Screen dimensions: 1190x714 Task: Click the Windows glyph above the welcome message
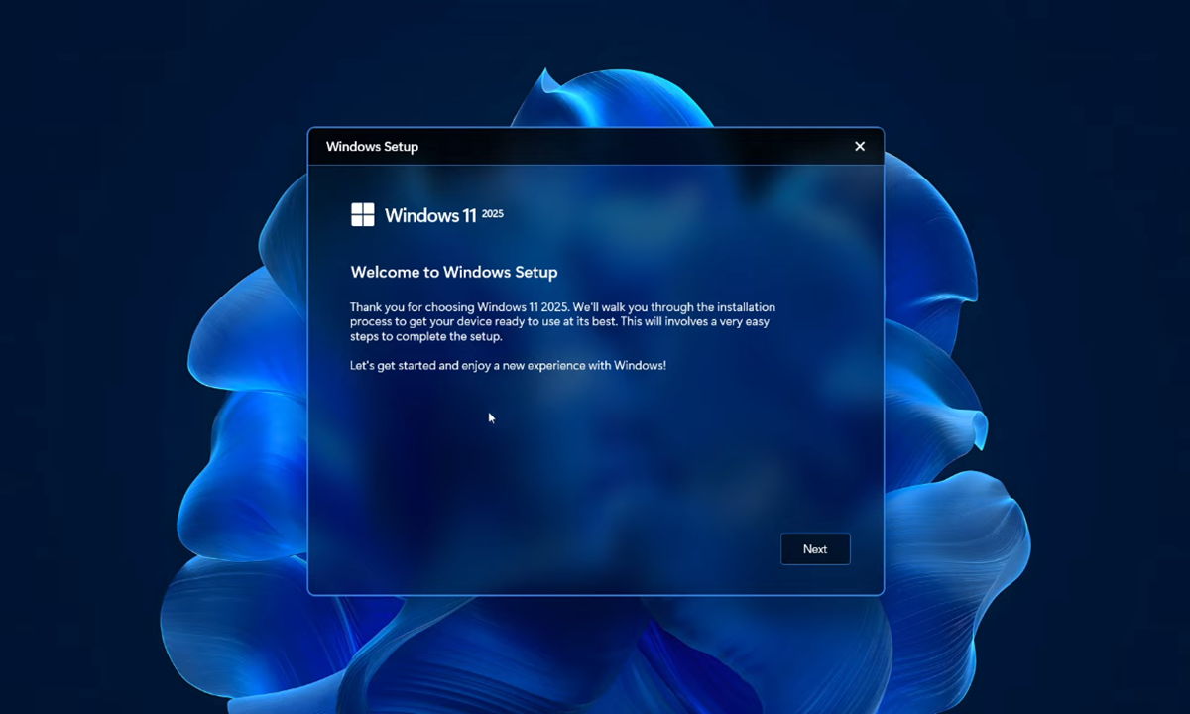coord(363,214)
